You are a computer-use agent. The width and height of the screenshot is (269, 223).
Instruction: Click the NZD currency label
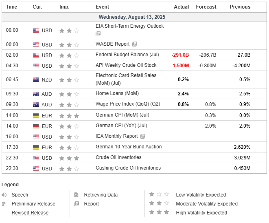click(x=47, y=80)
